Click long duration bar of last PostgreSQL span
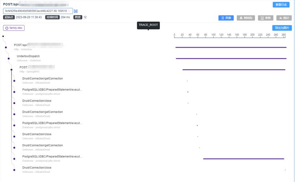296x182 pixels. coord(243,159)
